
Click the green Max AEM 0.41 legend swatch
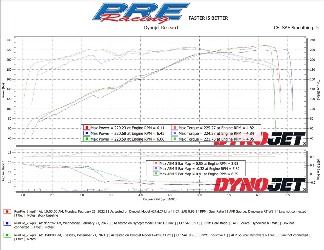156,174
